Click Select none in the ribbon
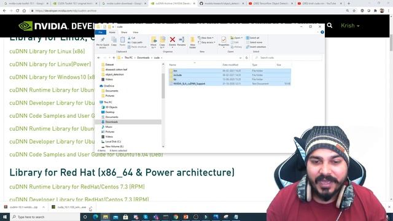 pos(254,42)
